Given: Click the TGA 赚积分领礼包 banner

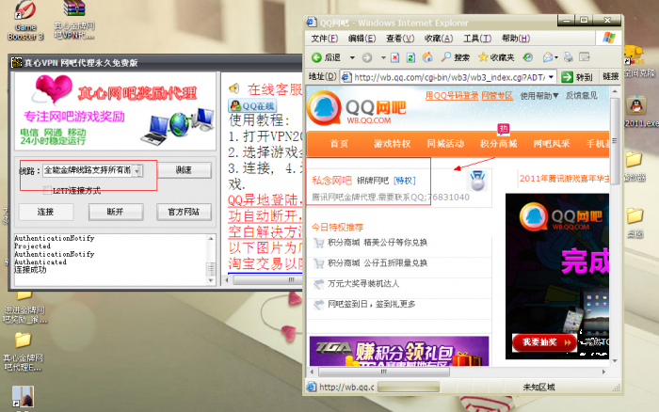Looking at the screenshot, I should pos(399,351).
